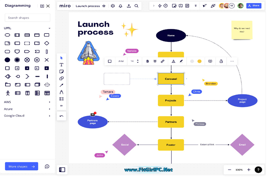The width and height of the screenshot is (268, 178).
Task: Pick the frame tool
Action: [61, 99]
